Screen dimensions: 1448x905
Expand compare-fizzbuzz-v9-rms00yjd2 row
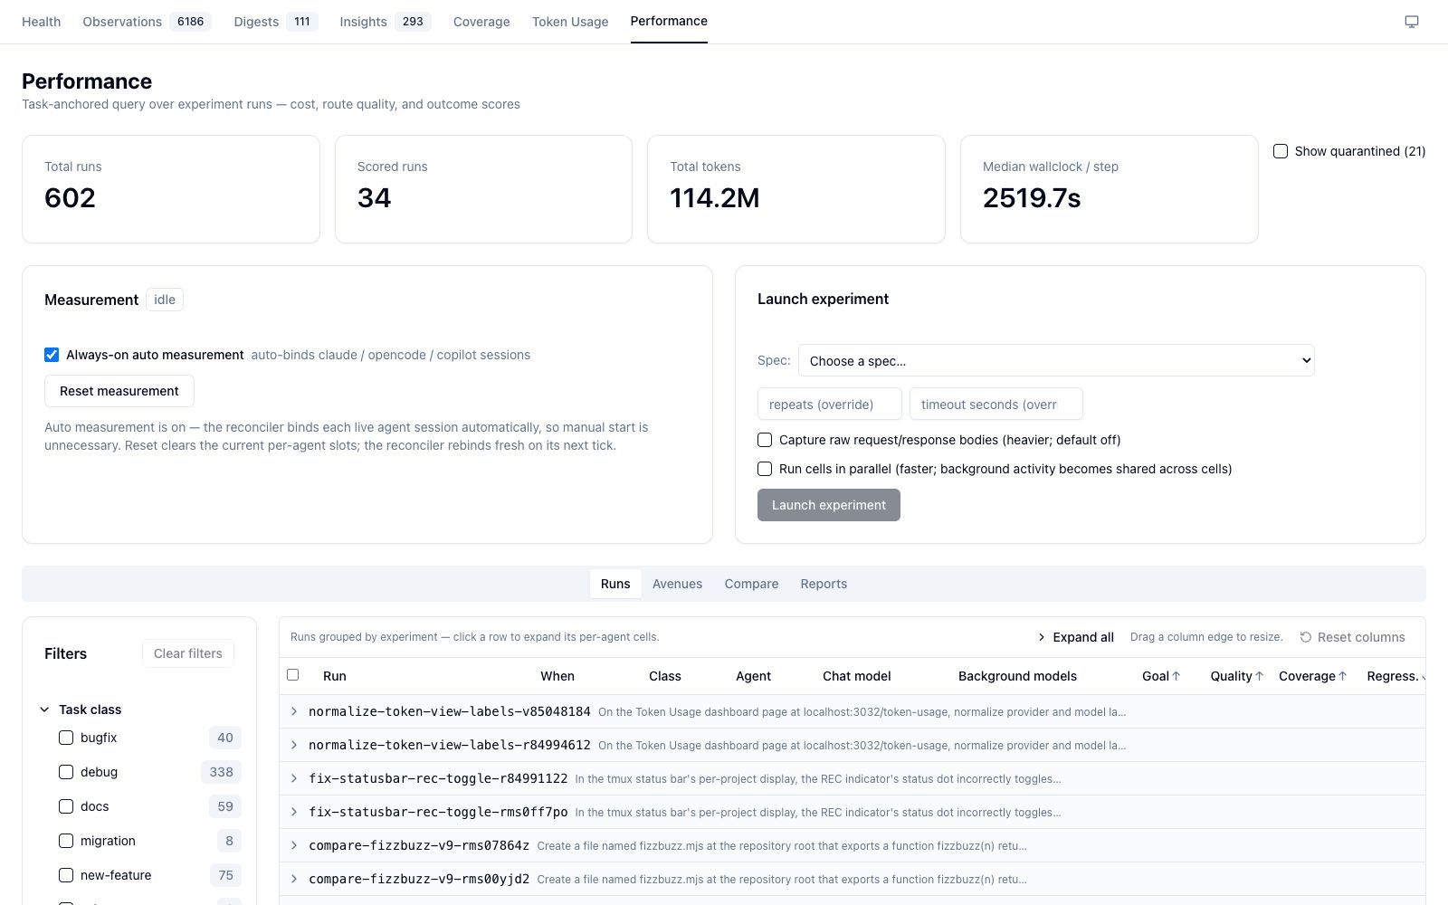click(x=294, y=879)
